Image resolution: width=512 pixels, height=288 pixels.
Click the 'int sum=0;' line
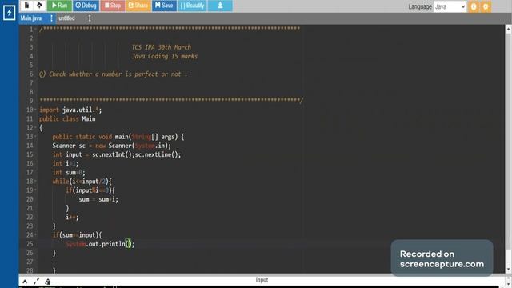[x=69, y=173]
